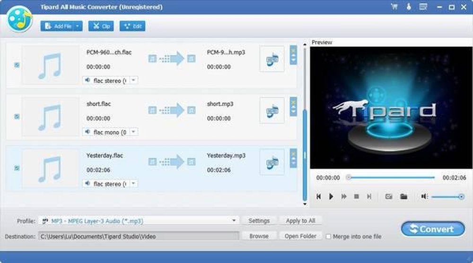Click the Tipard preview video area
This screenshot has width=473, height=263.
coord(391,108)
